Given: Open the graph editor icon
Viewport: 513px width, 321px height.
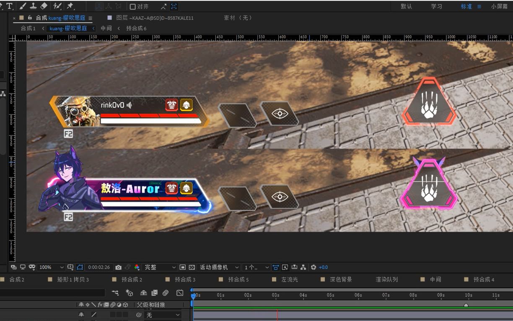Looking at the screenshot, I should point(180,293).
